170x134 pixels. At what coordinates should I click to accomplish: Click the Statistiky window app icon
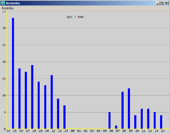(3, 3)
